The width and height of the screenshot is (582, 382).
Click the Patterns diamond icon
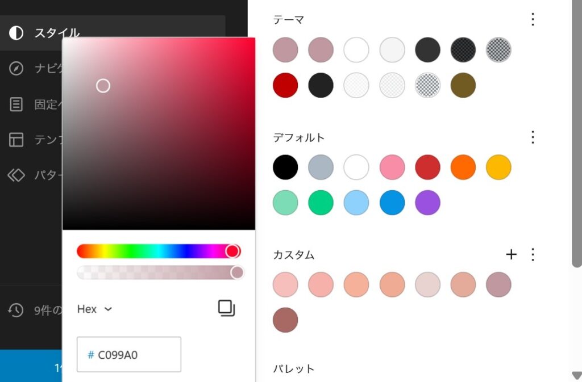click(16, 175)
